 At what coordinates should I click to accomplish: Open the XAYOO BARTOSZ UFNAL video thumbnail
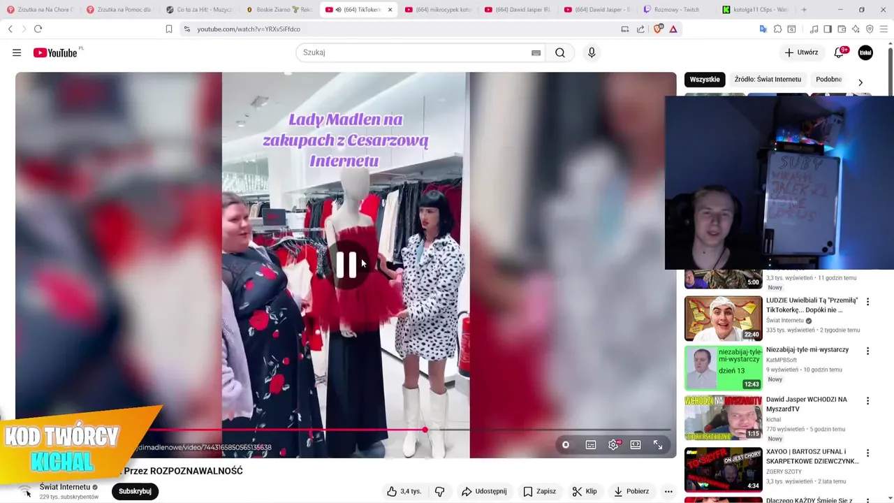coord(724,469)
